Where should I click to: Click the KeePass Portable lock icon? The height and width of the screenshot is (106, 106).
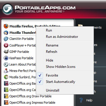[6, 58]
